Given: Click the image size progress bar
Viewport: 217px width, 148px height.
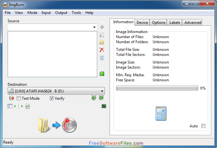Looking at the screenshot, I should point(157,88).
